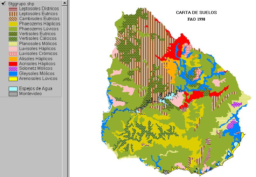Select the Montevideo gray legend swatch

[x=13, y=94]
